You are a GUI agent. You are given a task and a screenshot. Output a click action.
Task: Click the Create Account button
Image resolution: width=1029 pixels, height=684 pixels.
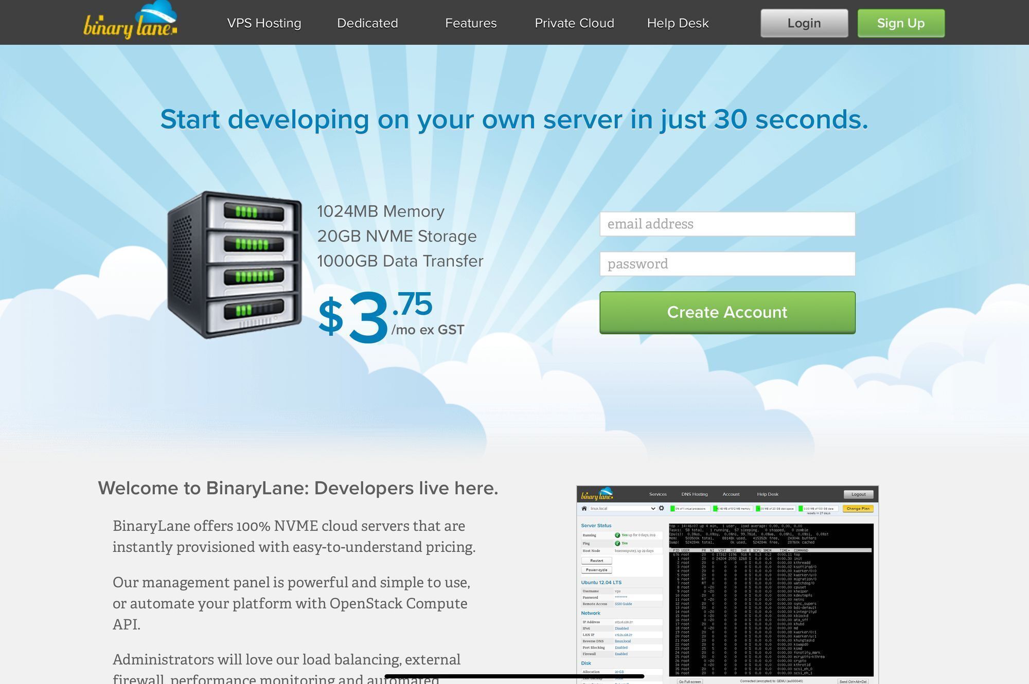pyautogui.click(x=727, y=313)
